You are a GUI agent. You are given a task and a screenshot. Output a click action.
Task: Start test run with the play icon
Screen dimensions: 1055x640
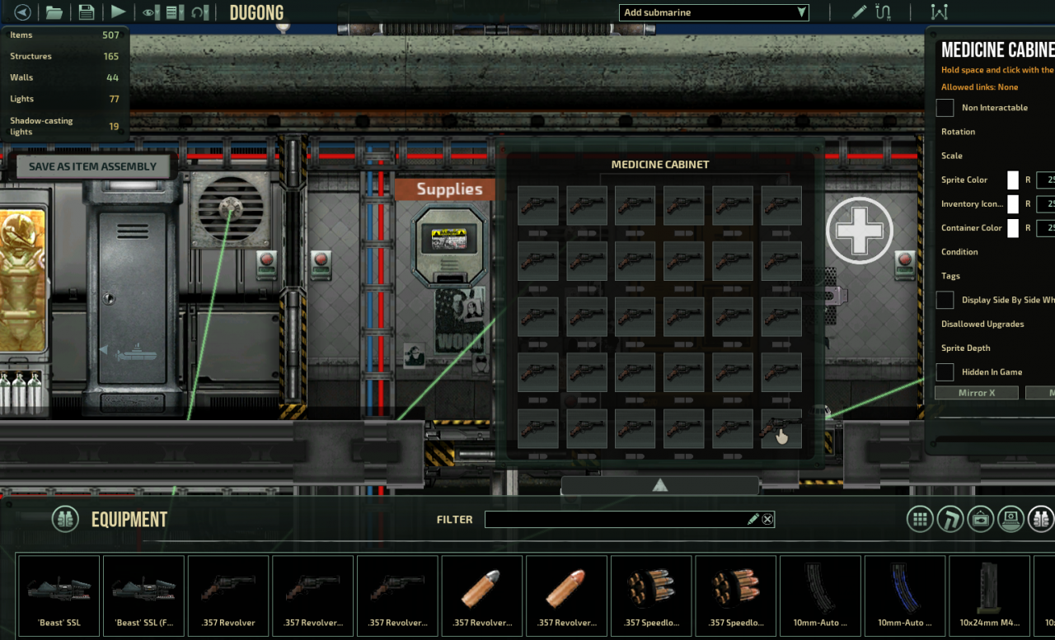click(119, 12)
